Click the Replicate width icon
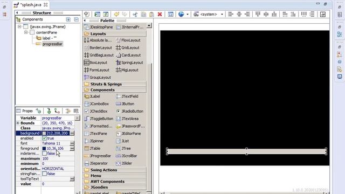 pyautogui.click(x=285, y=15)
